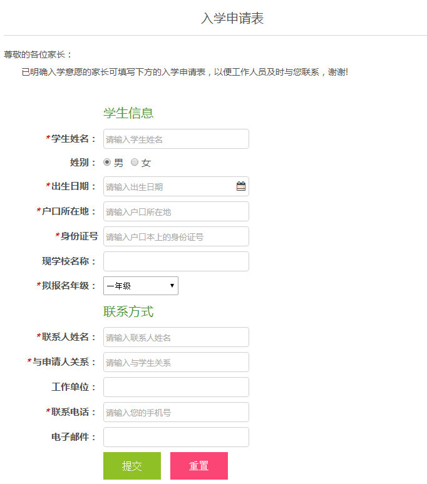Focus the 出生日期 date input field
The height and width of the screenshot is (484, 427).
click(176, 186)
